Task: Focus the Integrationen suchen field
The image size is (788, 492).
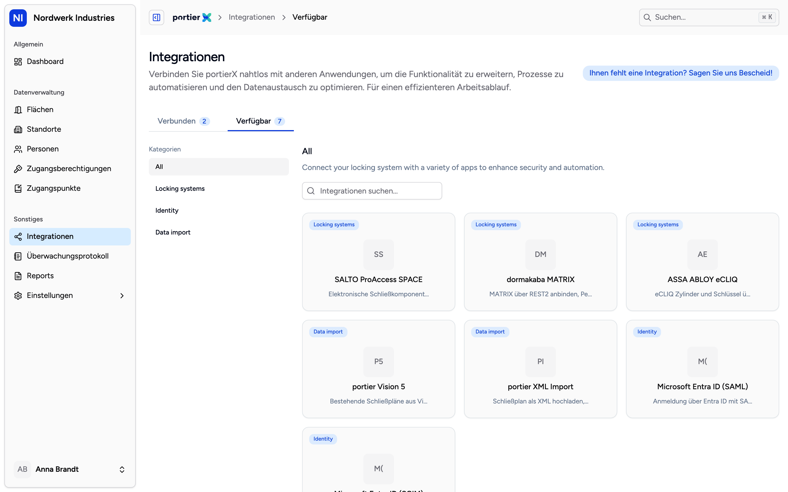Action: [372, 191]
